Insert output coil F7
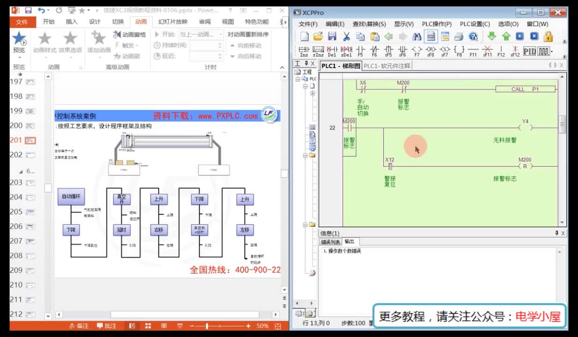This screenshot has width=578, height=337. click(417, 51)
